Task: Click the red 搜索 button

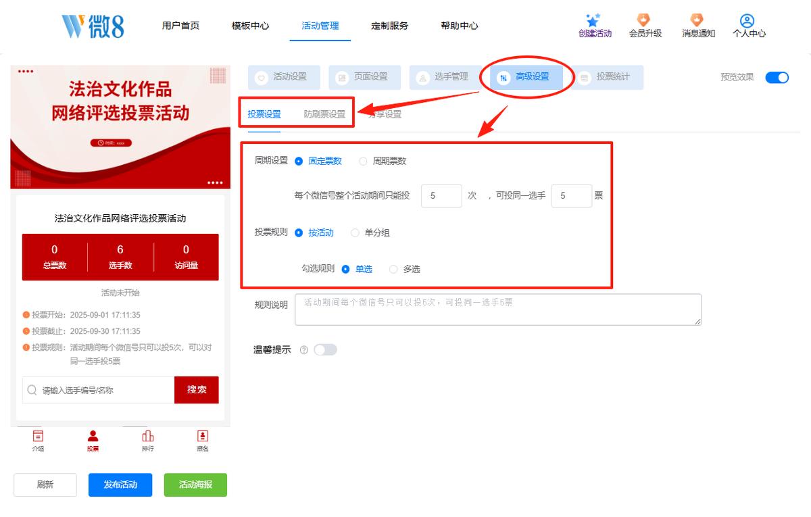Action: coord(197,390)
